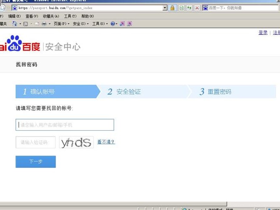
Task: Click the 请填写您需要找回的帐号 label
Action: click(x=45, y=108)
